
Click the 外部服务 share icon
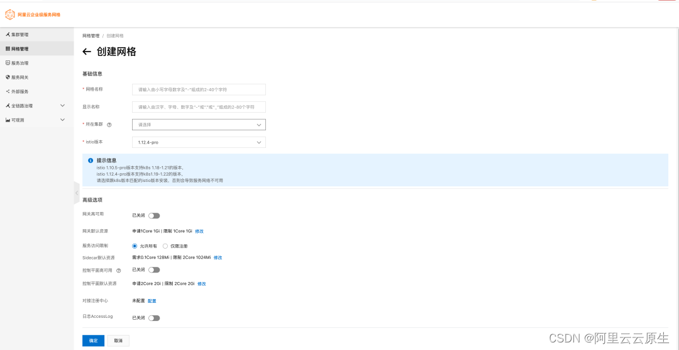pyautogui.click(x=8, y=91)
